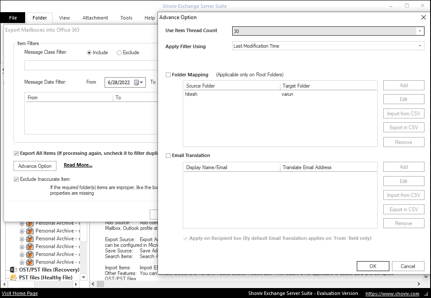Image resolution: width=431 pixels, height=298 pixels.
Task: Click tree panel horizontal scroll left arrow
Action: click(3, 284)
